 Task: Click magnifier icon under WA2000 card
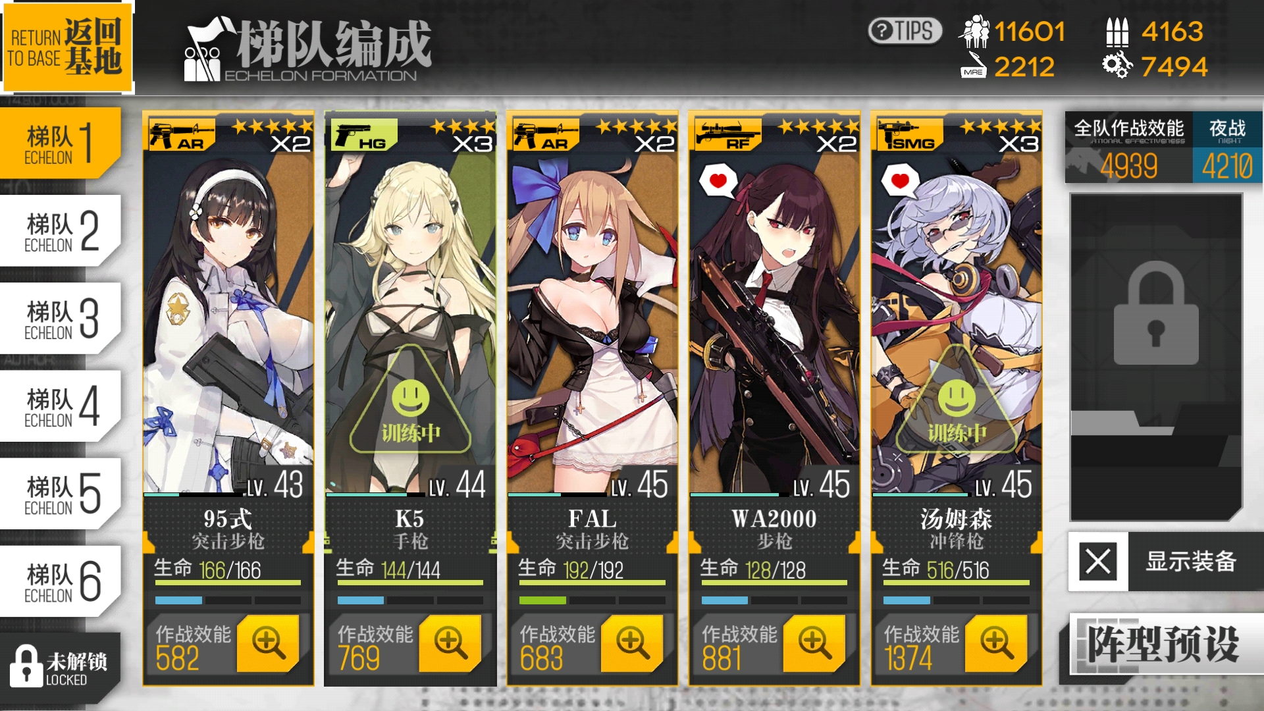(x=814, y=643)
